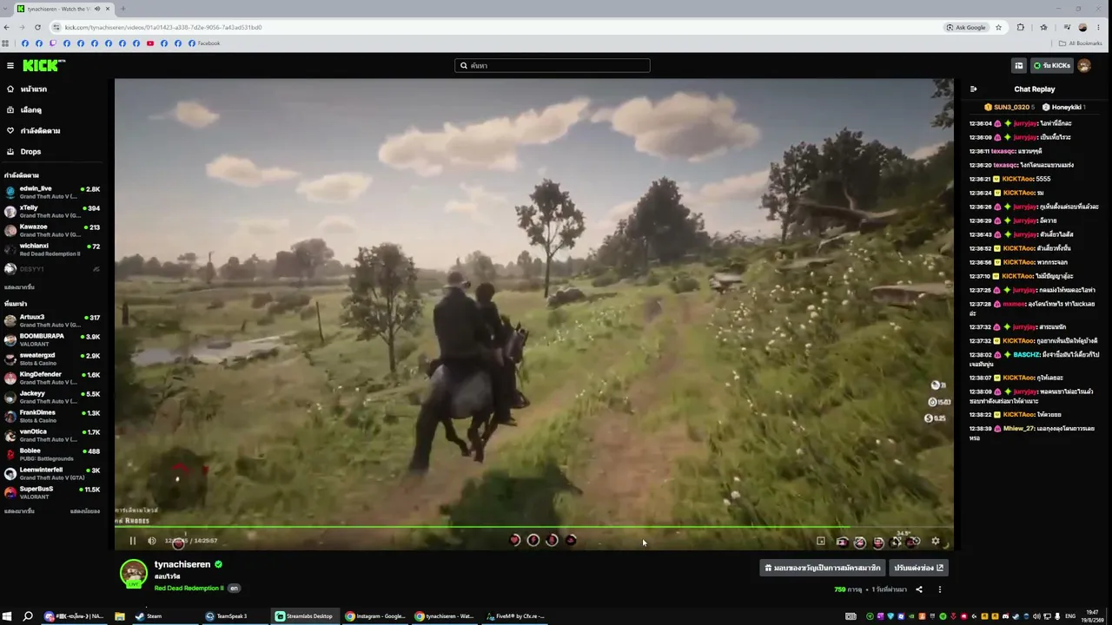
Task: Go to Kick home via the logo
Action: click(x=43, y=65)
